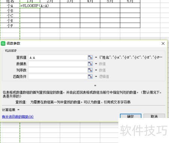Image resolution: width=169 pixels, height=143 pixels.
Task: Select the 小C name cell
Action: (10, 16)
